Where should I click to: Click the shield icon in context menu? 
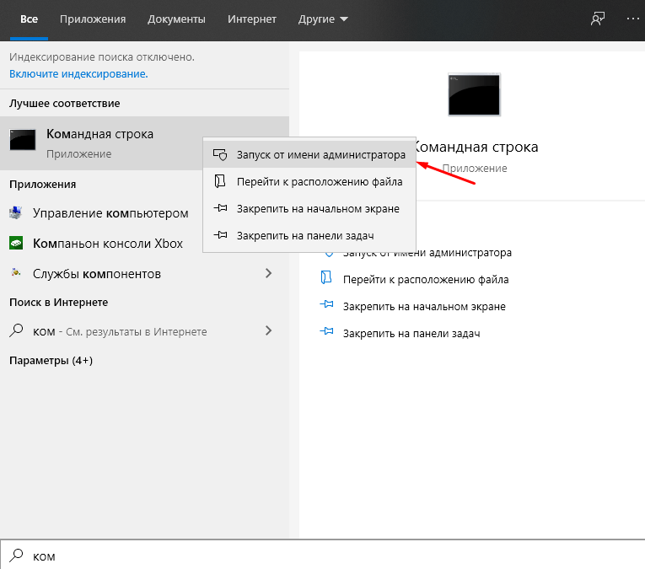coord(220,154)
